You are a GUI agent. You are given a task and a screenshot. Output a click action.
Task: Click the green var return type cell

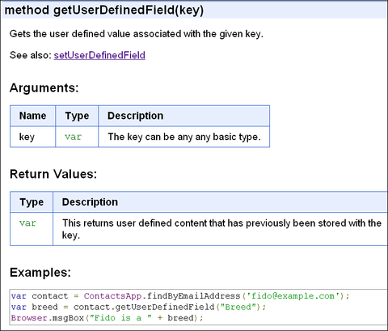(27, 223)
